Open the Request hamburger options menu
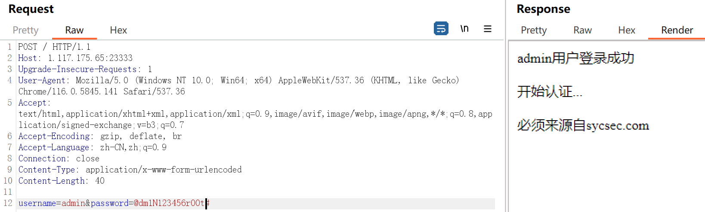The image size is (705, 212). tap(488, 29)
